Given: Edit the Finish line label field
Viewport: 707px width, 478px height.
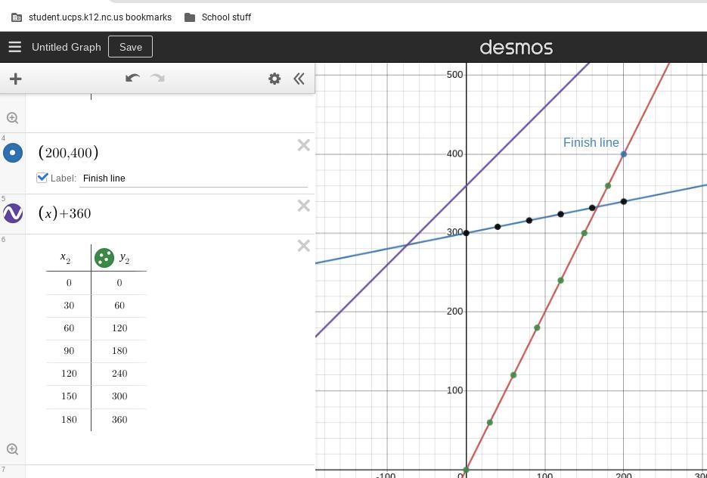Looking at the screenshot, I should pyautogui.click(x=194, y=178).
